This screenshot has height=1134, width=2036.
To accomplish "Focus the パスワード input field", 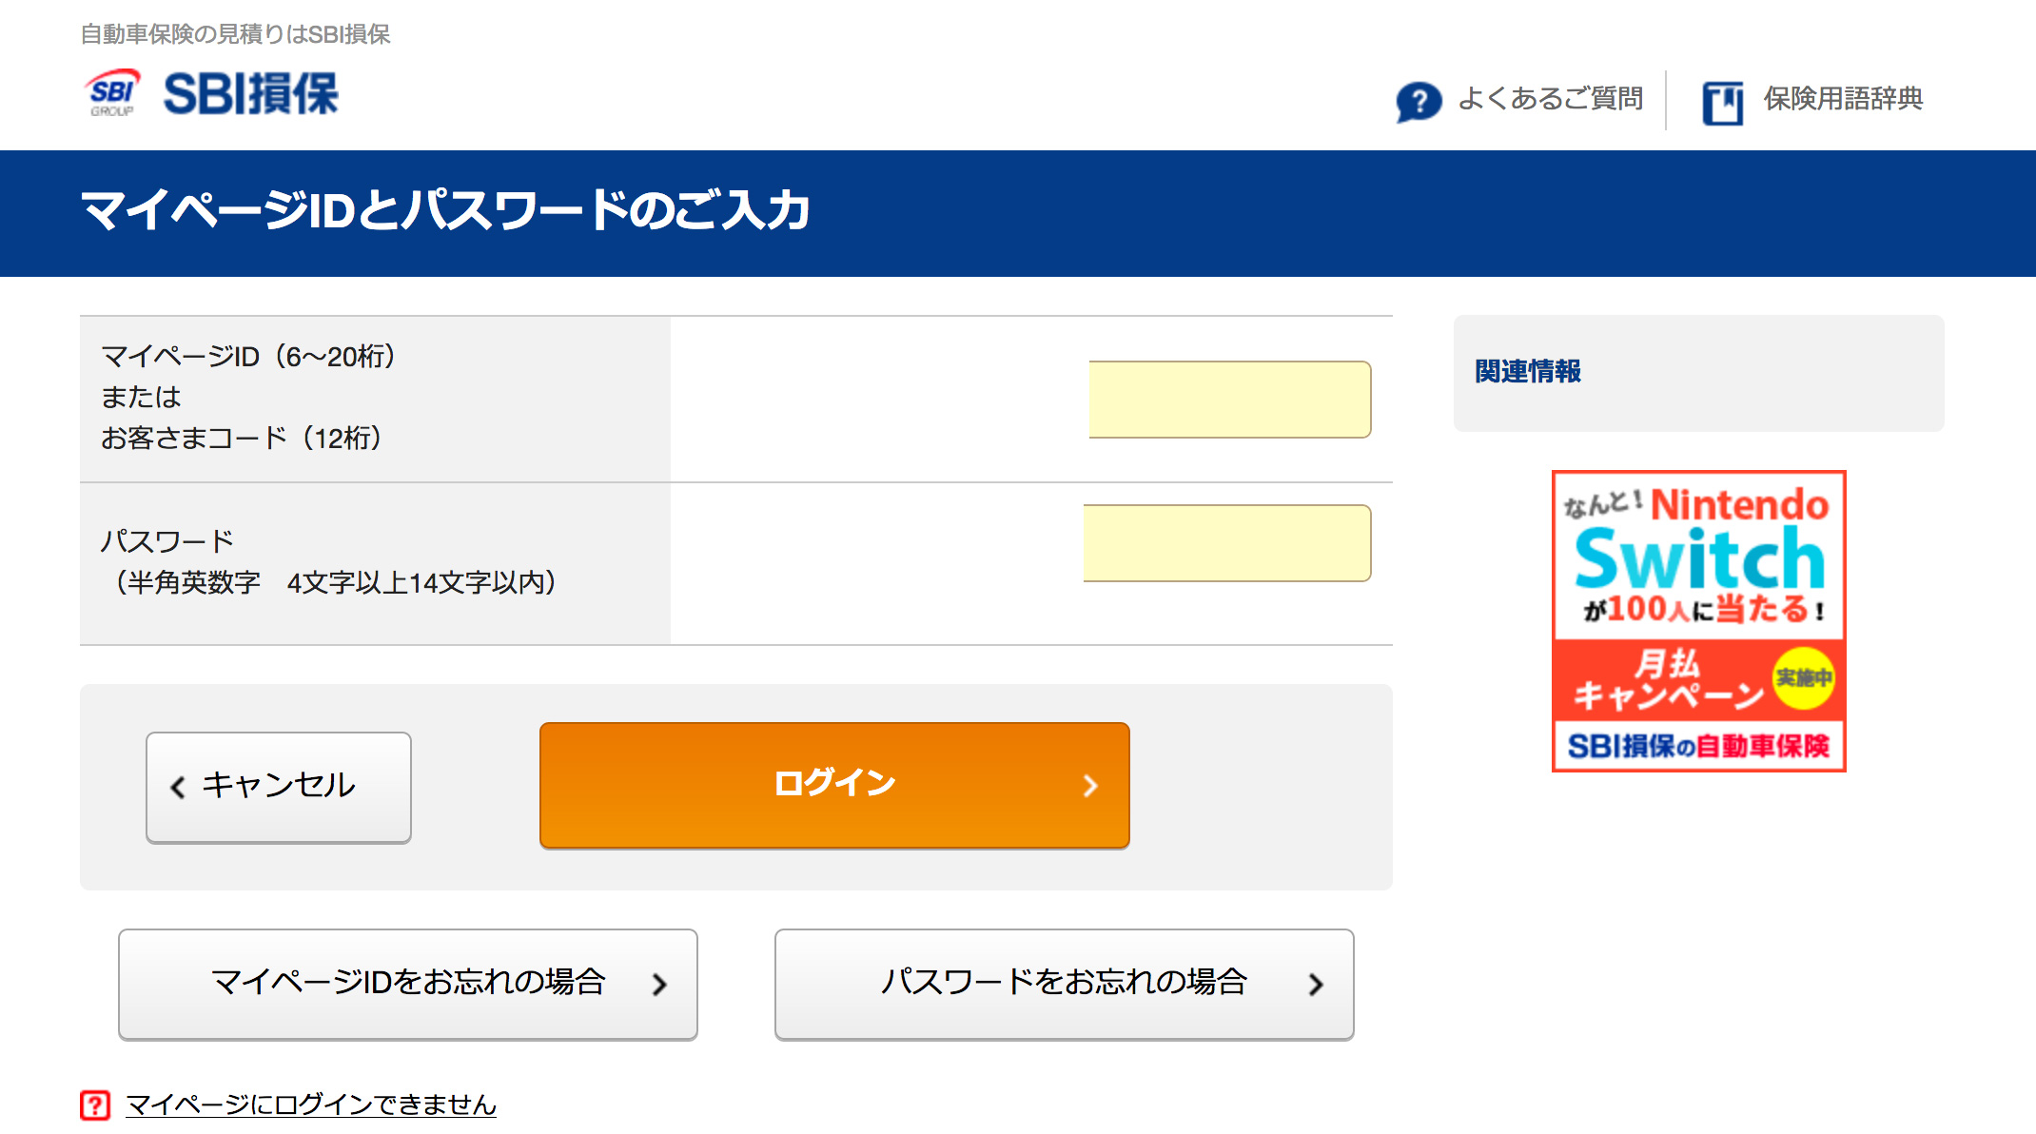I will click(x=1227, y=543).
